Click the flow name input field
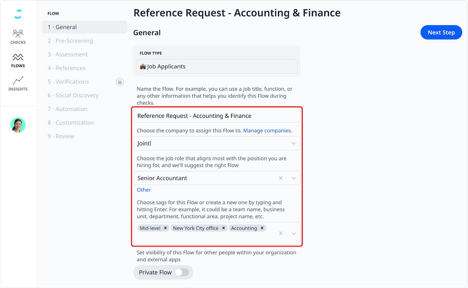The image size is (468, 288). click(217, 116)
